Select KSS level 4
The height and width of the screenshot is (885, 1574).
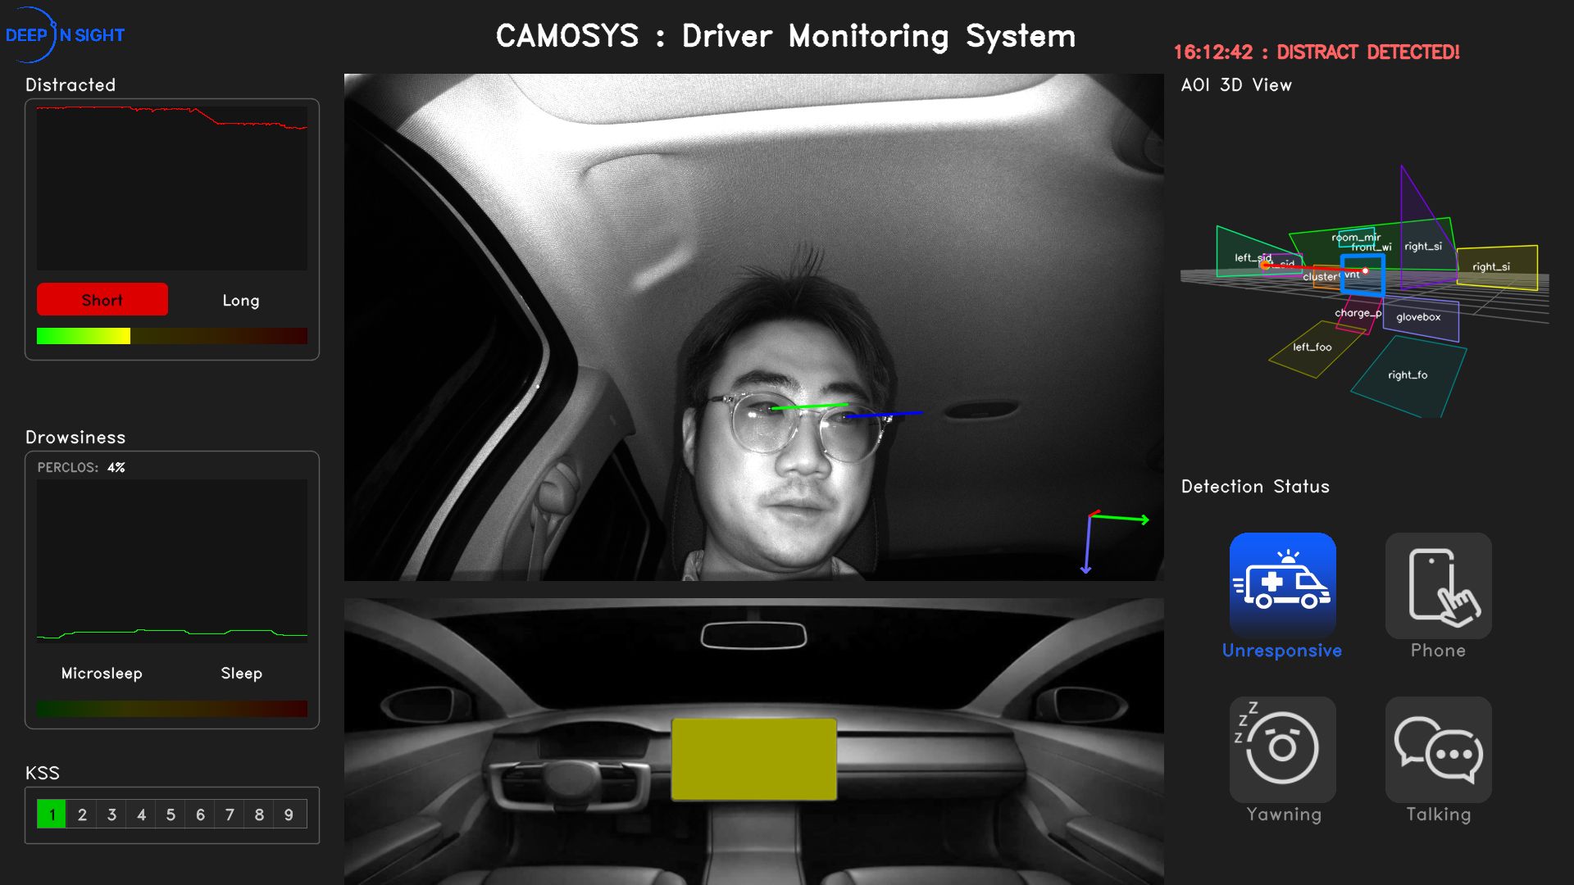[x=141, y=814]
